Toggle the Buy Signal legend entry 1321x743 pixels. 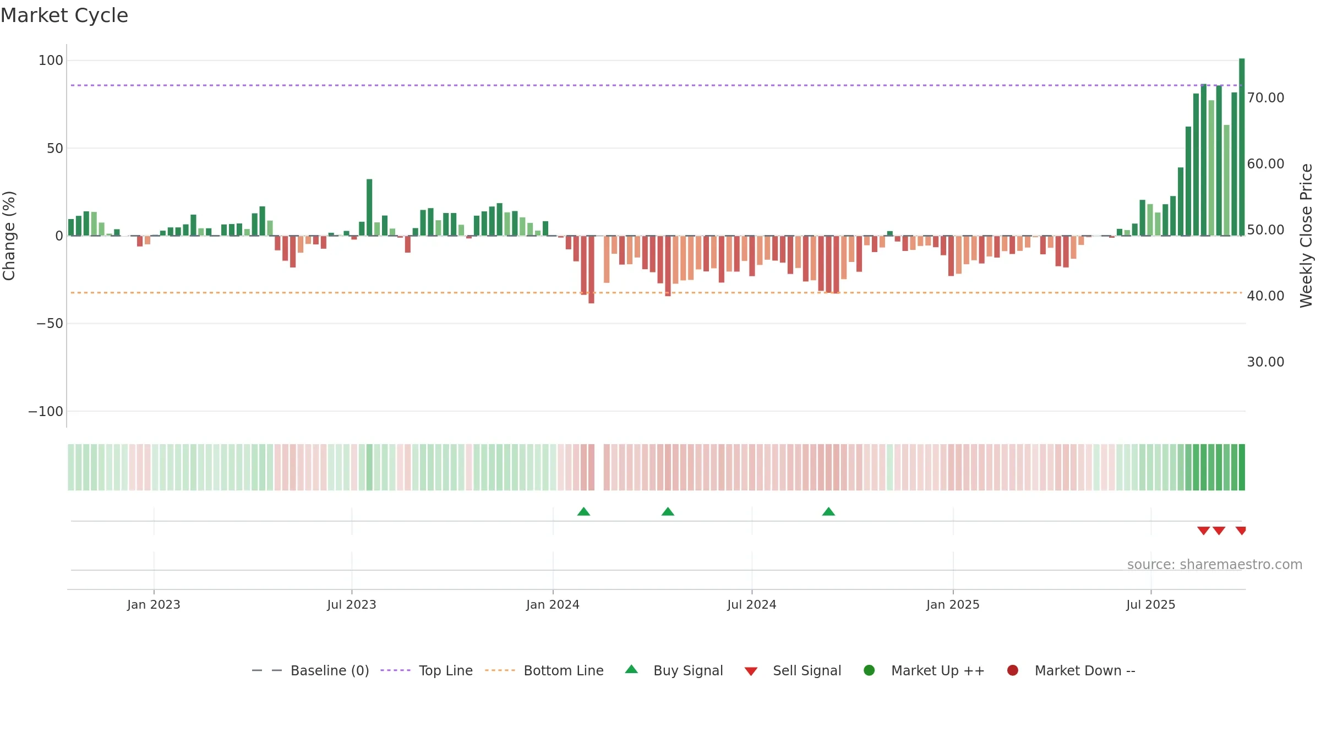click(674, 670)
